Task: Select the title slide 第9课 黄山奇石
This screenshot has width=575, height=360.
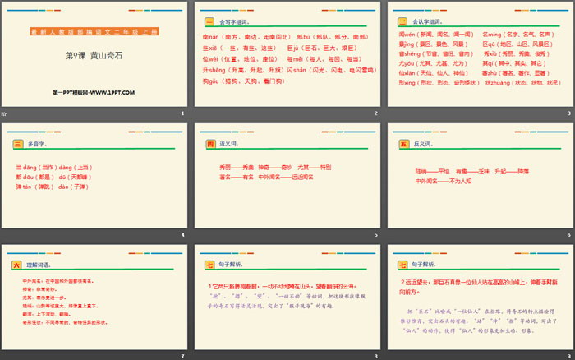Action: click(94, 58)
